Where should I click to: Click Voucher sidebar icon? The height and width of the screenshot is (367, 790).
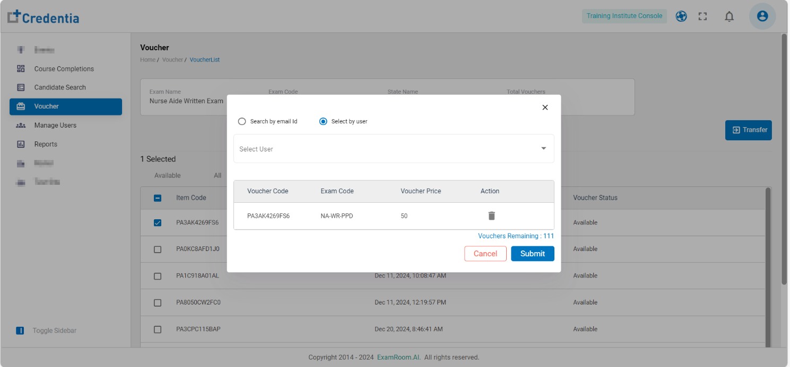[21, 106]
